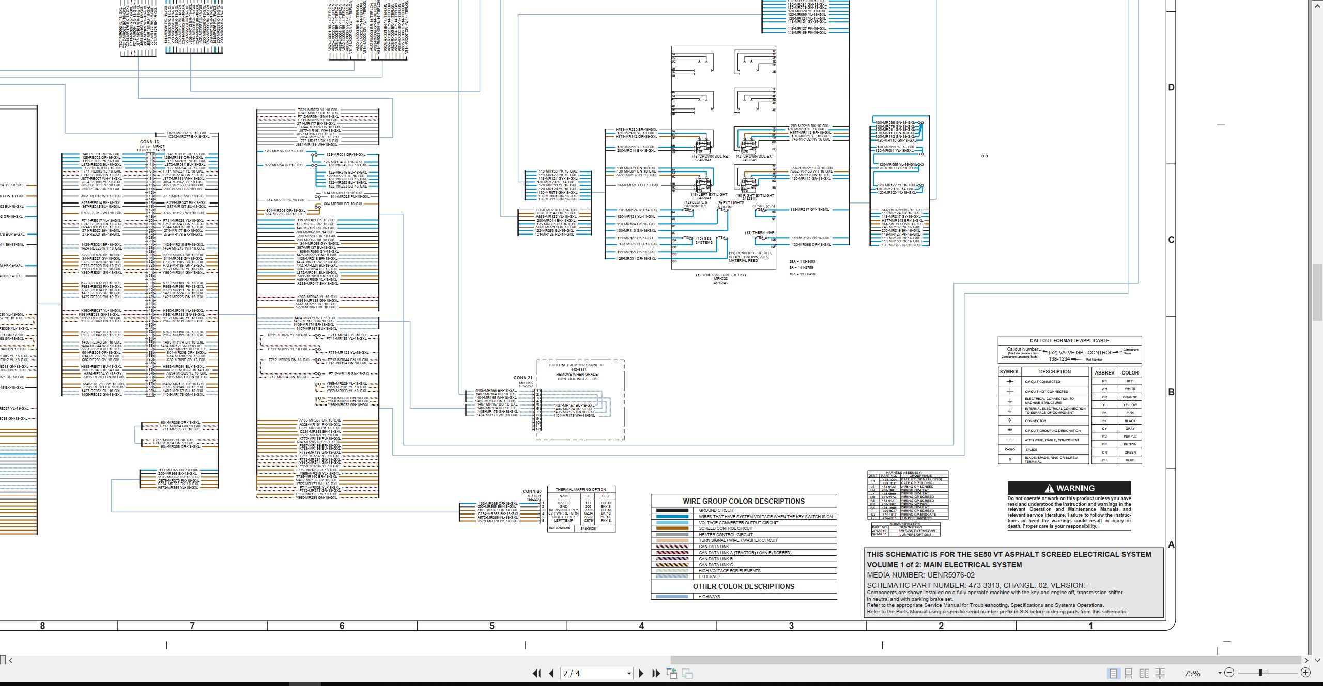Click the ETHERNET JUMPER HARNESS label
Viewport: 1323px width, 686px height.
click(x=576, y=365)
